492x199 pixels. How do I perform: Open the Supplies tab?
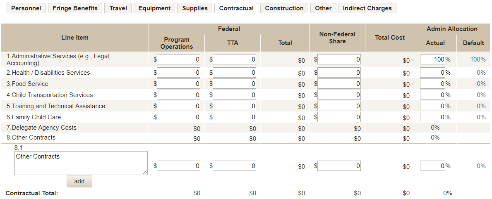(x=195, y=8)
